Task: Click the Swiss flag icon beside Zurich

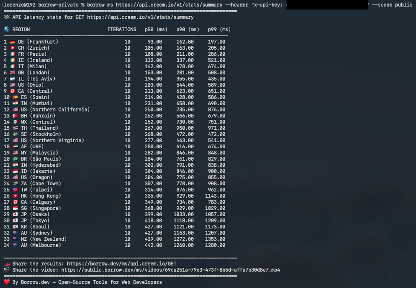Action: (12, 48)
